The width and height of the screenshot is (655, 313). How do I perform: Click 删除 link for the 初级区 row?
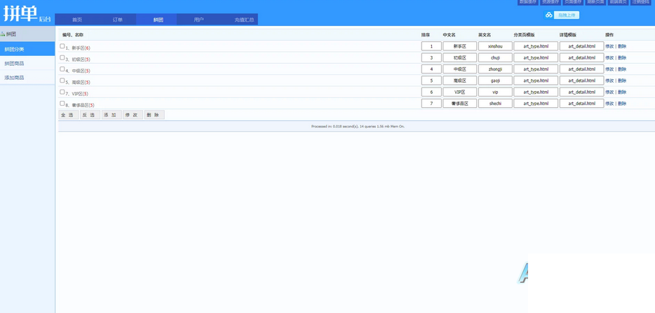[622, 57]
